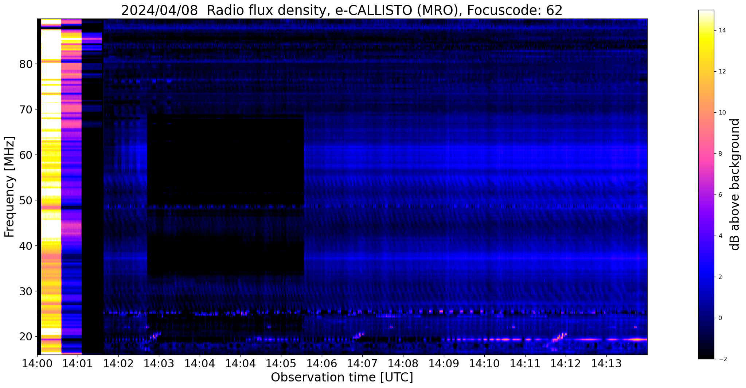Click the colorbar tick value 4

[x=720, y=236]
